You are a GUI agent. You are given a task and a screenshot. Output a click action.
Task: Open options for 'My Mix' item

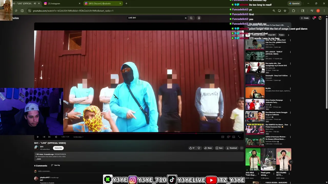pyautogui.click(x=290, y=89)
